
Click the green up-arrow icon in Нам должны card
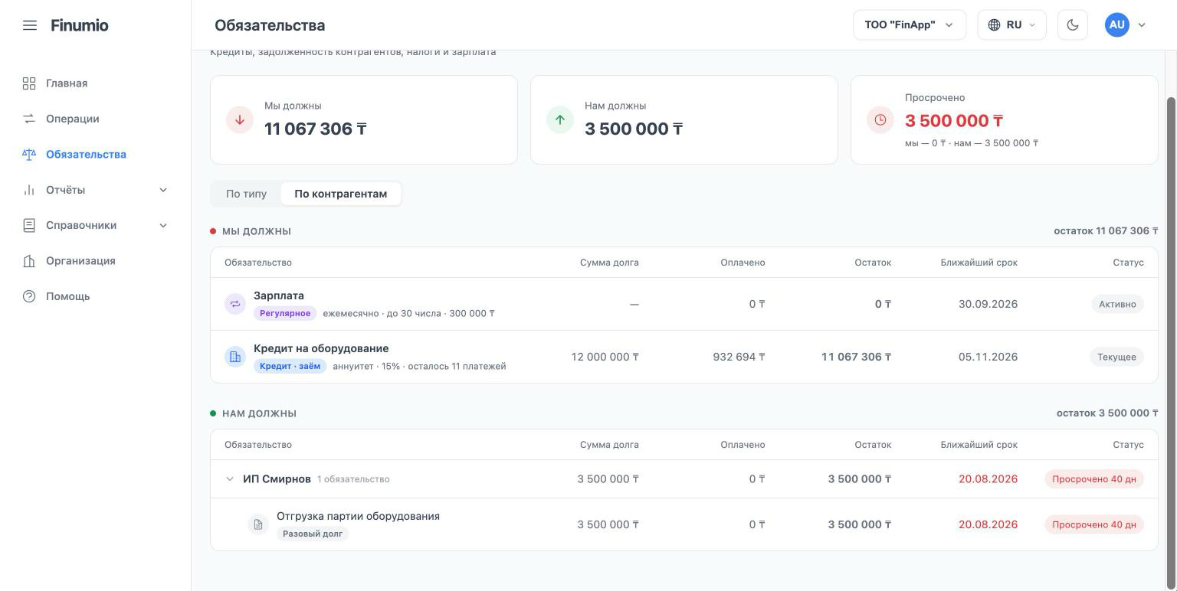[560, 119]
